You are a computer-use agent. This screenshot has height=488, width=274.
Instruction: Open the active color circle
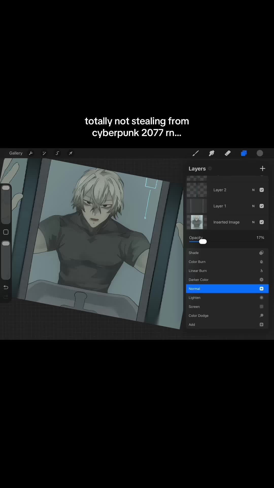[260, 153]
